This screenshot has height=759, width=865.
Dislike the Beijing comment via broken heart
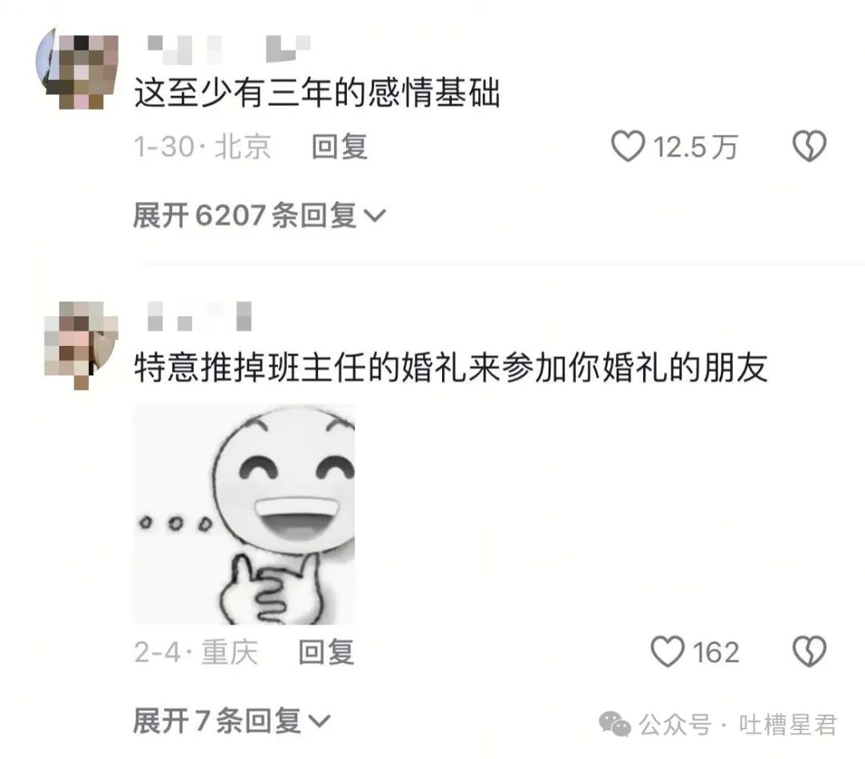(809, 147)
